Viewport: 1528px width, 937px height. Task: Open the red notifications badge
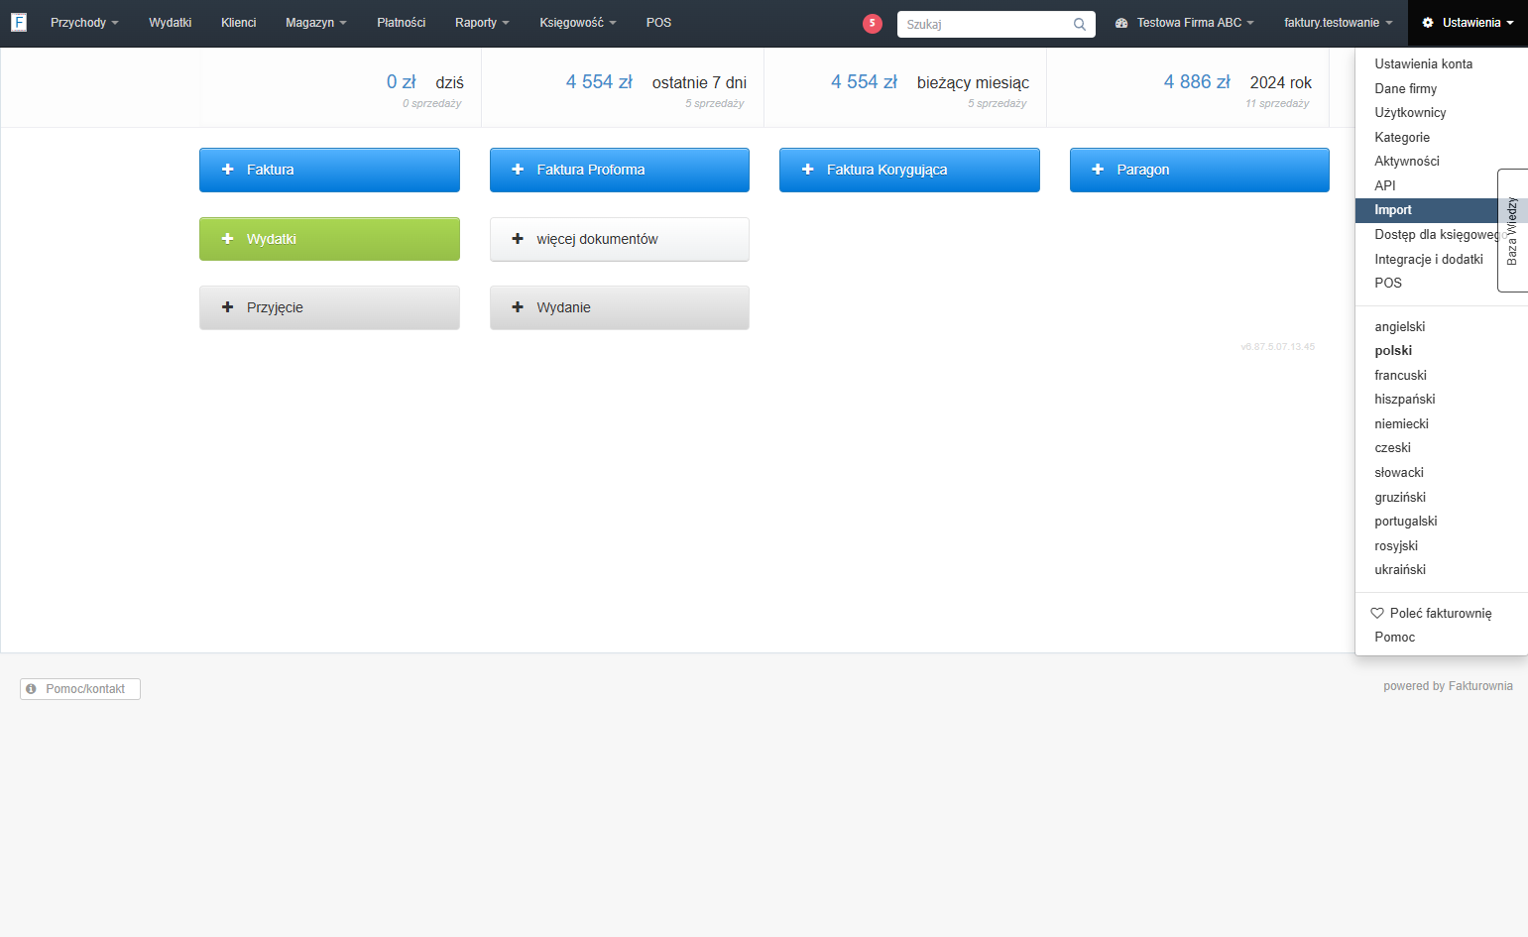873,23
